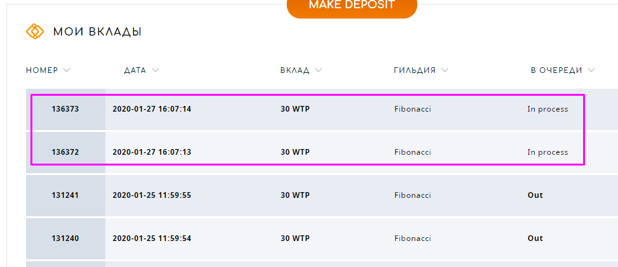Click the MAKE DEPOSIT button

(352, 6)
